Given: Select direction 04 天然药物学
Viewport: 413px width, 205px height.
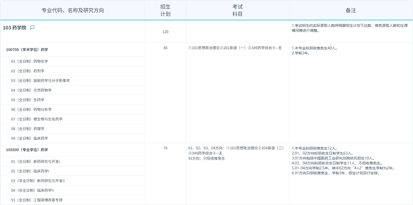Looking at the screenshot, I should 31,90.
